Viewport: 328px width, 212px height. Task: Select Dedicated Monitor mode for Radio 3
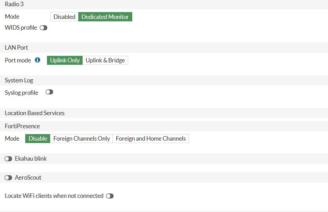coord(105,17)
